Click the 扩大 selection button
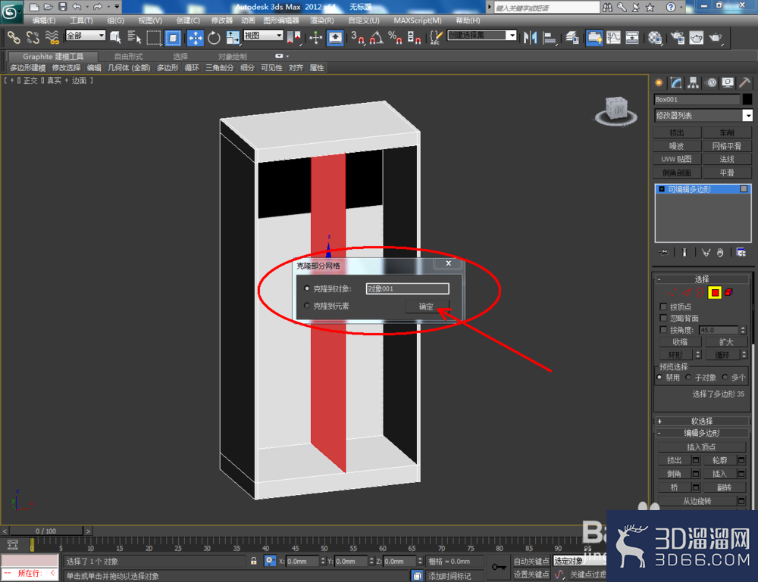This screenshot has width=758, height=582. tap(725, 341)
